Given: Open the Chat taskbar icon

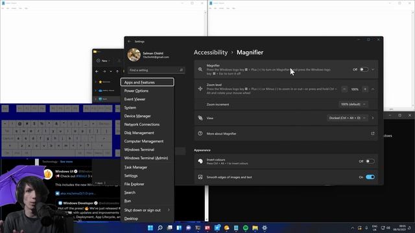Looking at the screenshot, I should (x=189, y=228).
